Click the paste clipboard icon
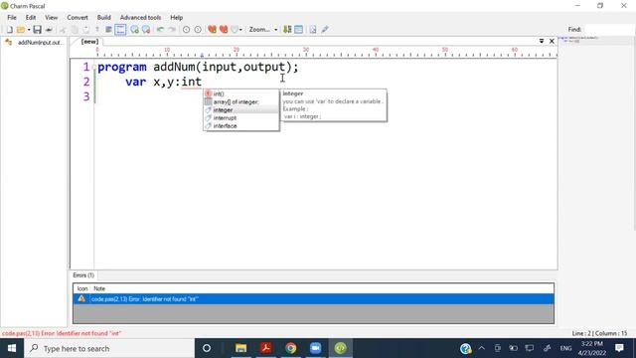This screenshot has height=358, width=636. pos(85,30)
